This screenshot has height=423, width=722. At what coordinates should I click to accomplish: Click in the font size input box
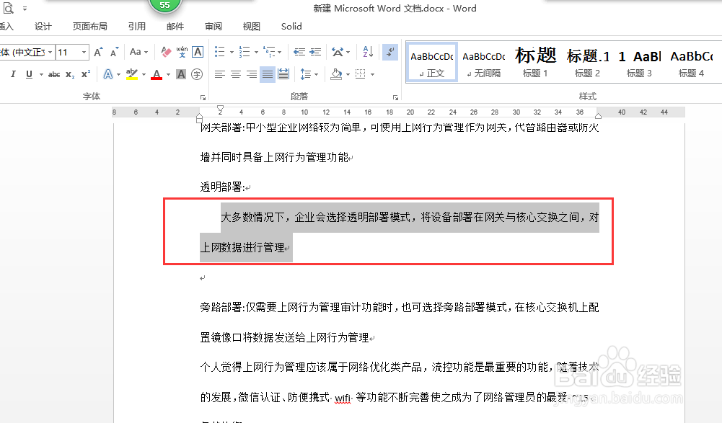(x=68, y=52)
